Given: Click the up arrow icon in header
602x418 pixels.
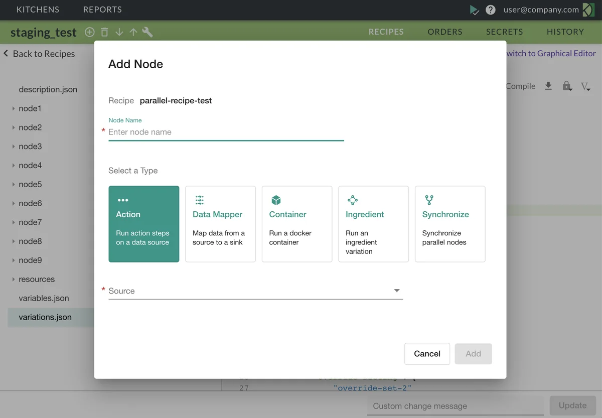Looking at the screenshot, I should coord(133,32).
